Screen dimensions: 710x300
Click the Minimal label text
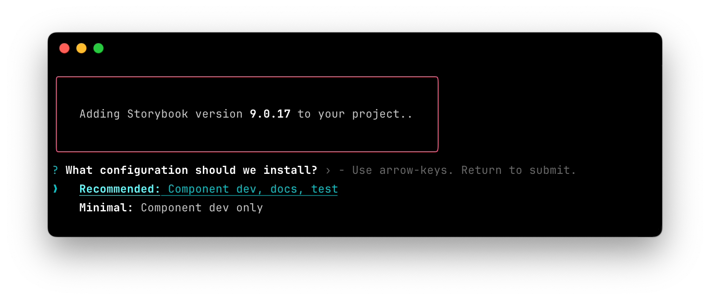(106, 208)
